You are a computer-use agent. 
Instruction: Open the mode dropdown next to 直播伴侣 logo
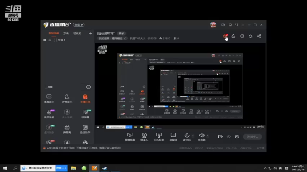[x=79, y=25]
